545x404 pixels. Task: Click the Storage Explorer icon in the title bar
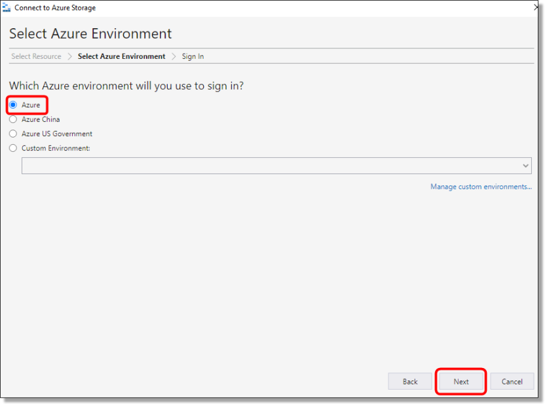click(7, 7)
